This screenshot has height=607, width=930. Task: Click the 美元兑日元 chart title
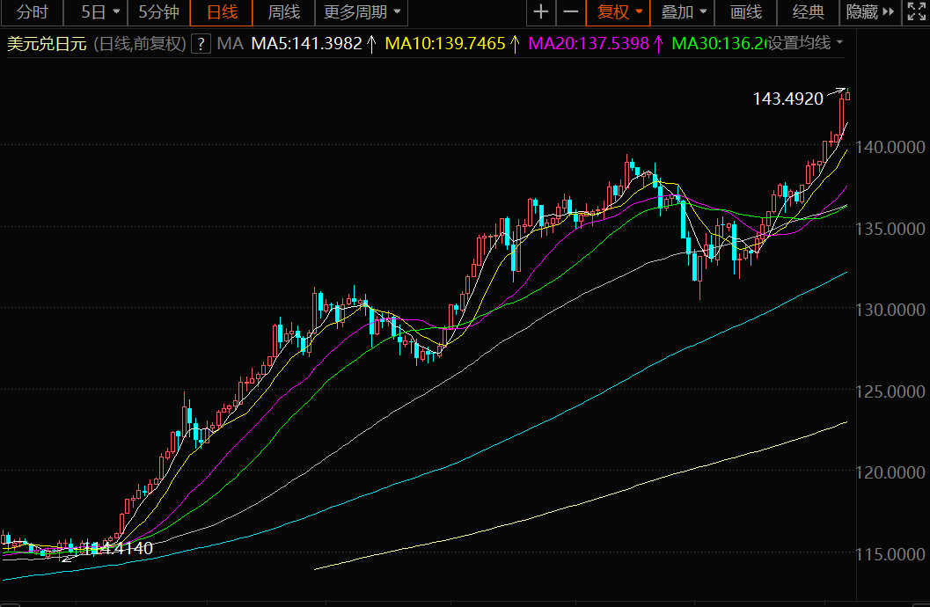click(47, 43)
